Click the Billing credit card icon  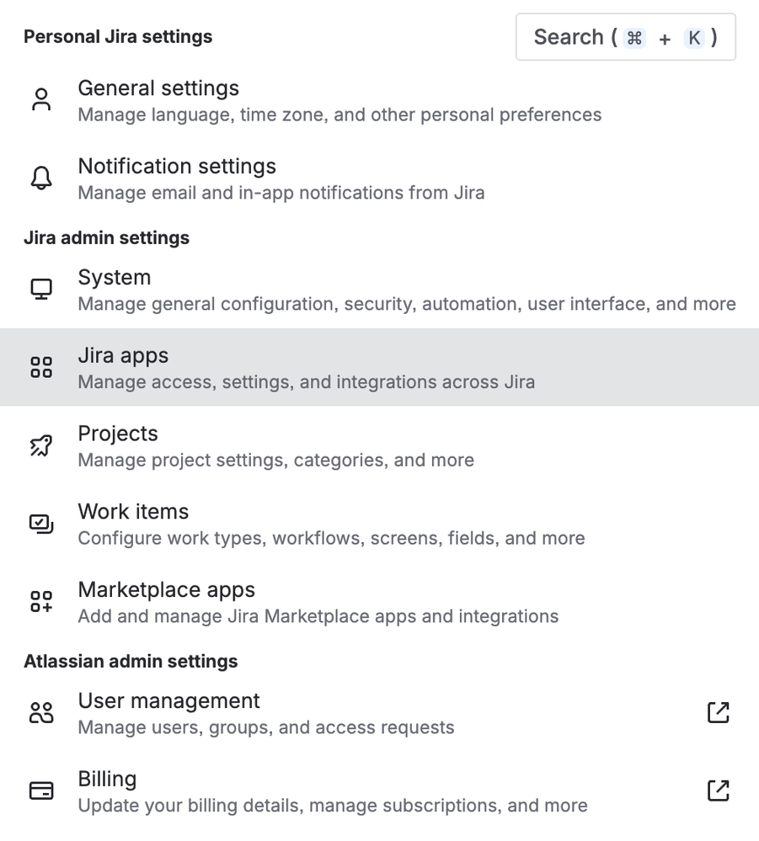pyautogui.click(x=40, y=790)
